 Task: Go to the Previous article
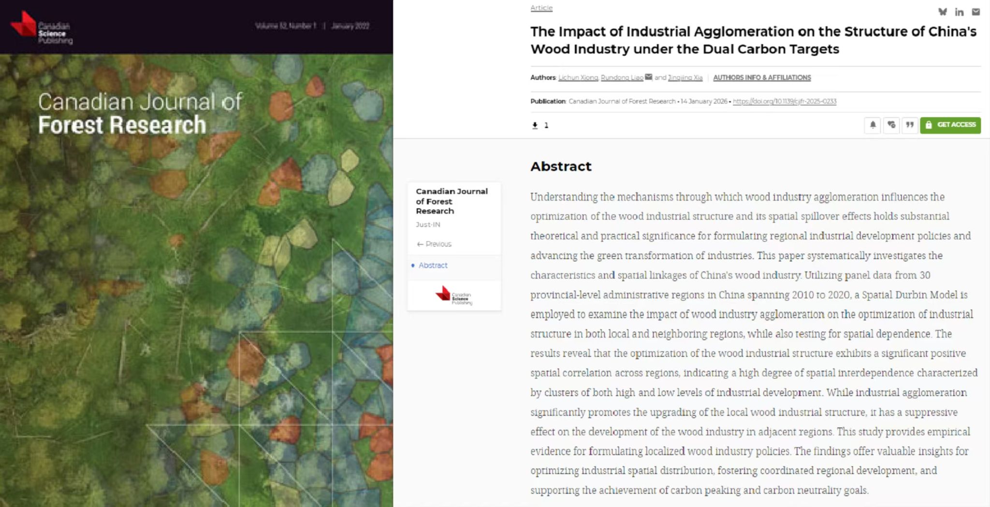tap(434, 244)
